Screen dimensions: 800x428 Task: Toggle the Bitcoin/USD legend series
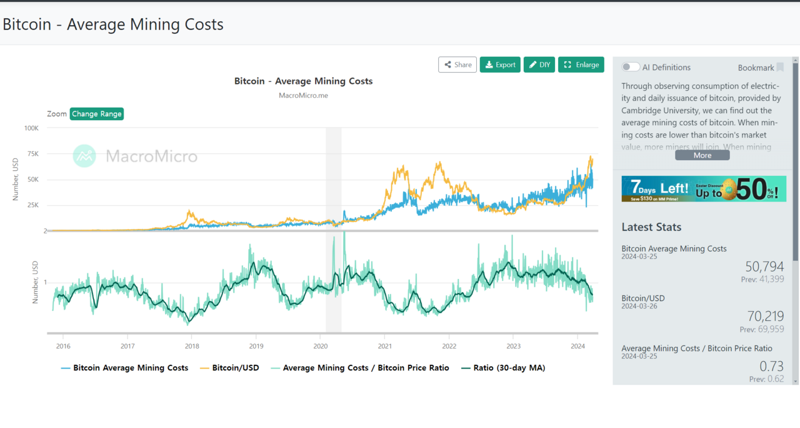coord(229,368)
